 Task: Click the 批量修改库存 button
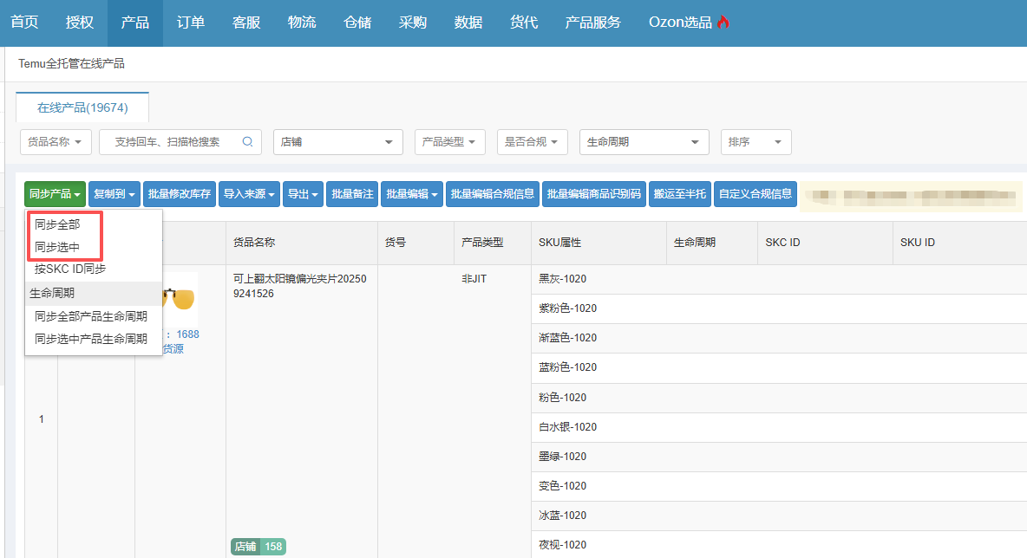click(x=179, y=194)
